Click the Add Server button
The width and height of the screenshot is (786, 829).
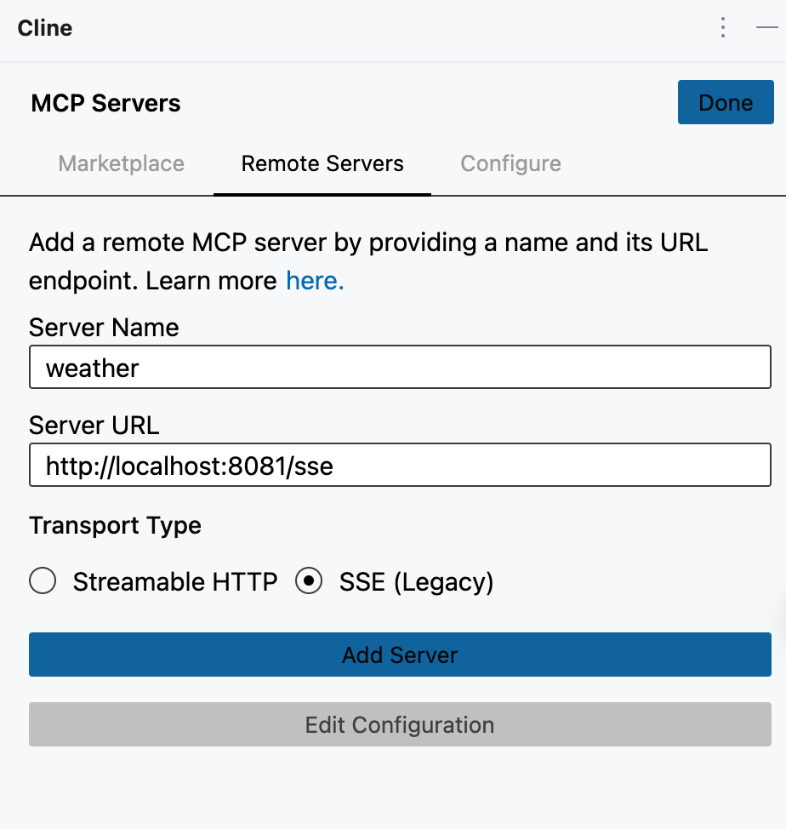coord(400,655)
